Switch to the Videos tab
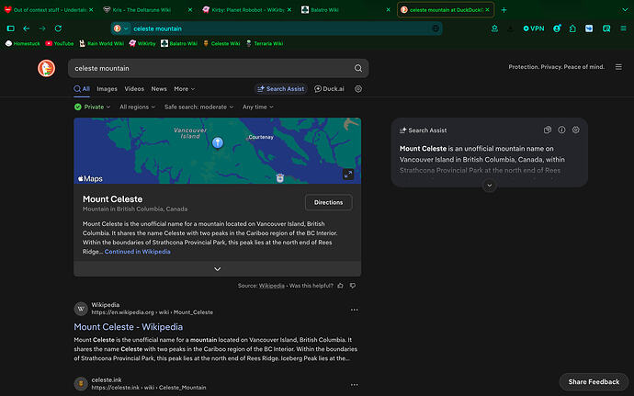Screen dimensions: 634x396 [x=134, y=89]
